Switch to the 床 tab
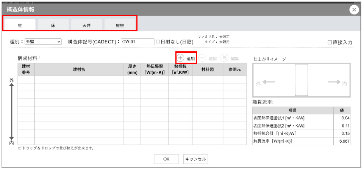 point(53,26)
